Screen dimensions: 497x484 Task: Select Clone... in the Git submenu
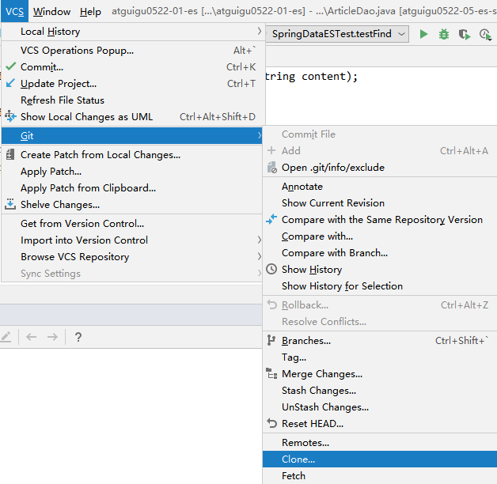[298, 459]
